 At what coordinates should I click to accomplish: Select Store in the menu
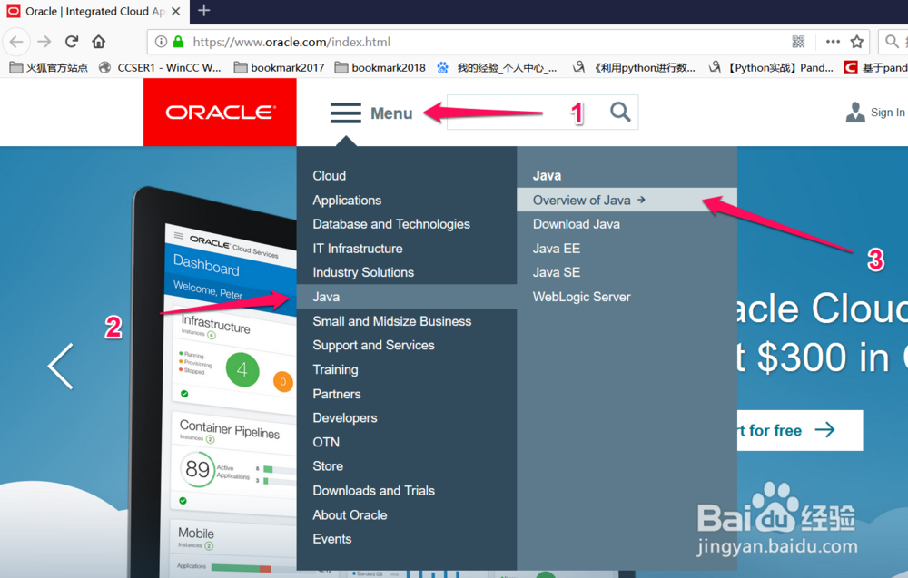(328, 466)
